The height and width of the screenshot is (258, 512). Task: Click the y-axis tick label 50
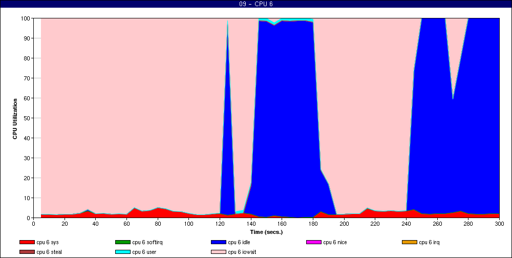point(27,118)
